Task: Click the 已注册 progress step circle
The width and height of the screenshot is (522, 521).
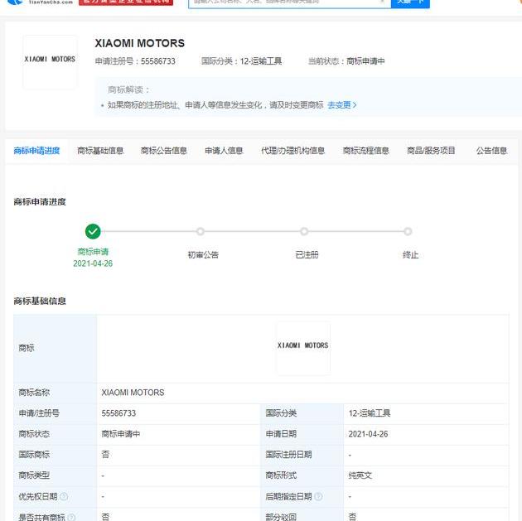Action: pyautogui.click(x=304, y=231)
